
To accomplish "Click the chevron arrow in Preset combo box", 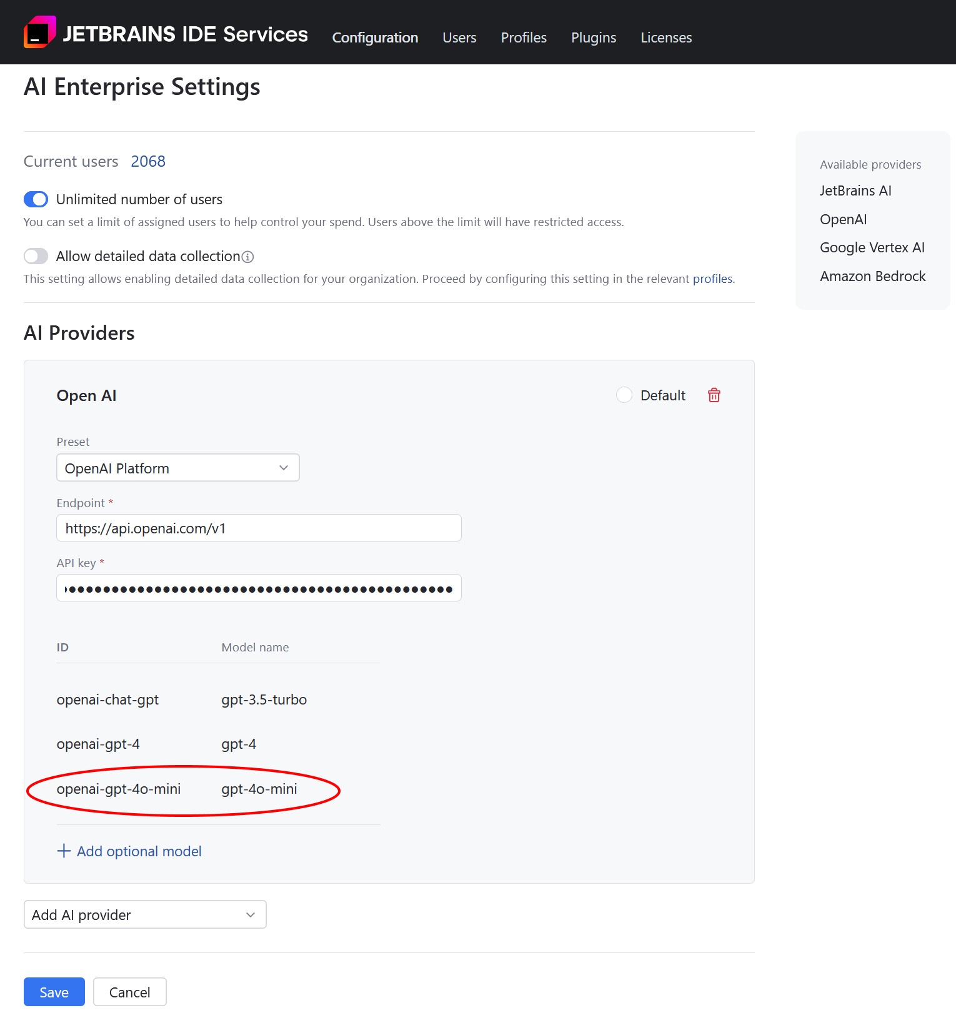I will pyautogui.click(x=284, y=468).
